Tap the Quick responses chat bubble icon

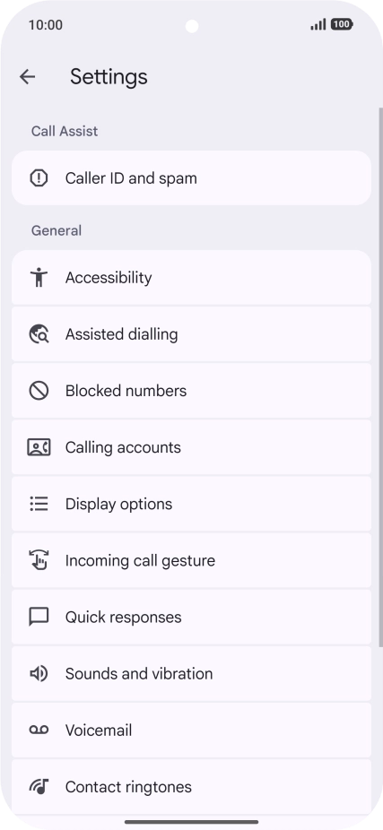[39, 617]
